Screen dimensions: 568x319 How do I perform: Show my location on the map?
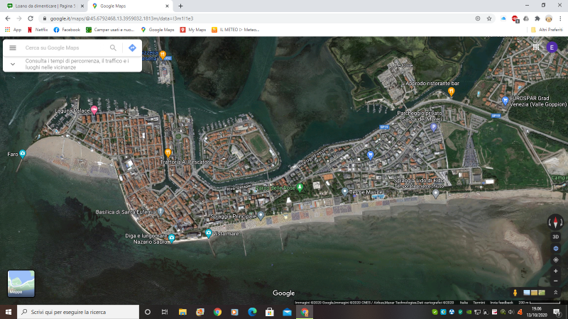tap(555, 259)
